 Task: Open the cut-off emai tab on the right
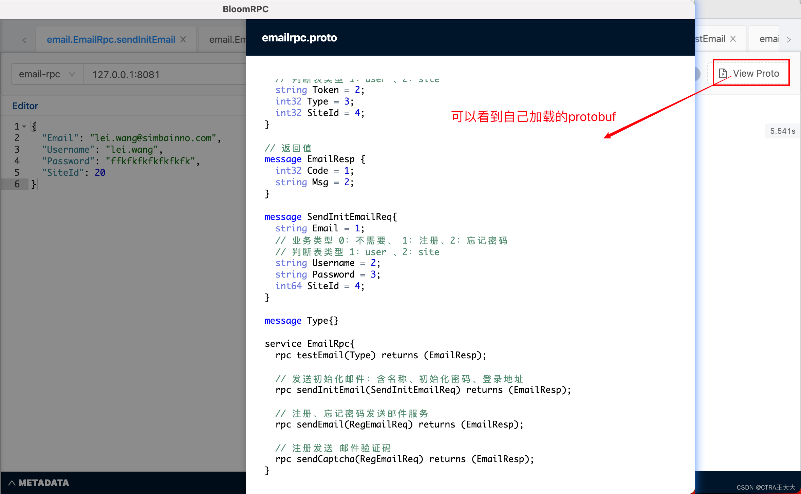(x=769, y=39)
